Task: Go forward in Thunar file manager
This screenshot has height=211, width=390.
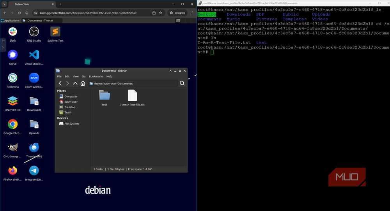Action: (x=67, y=83)
